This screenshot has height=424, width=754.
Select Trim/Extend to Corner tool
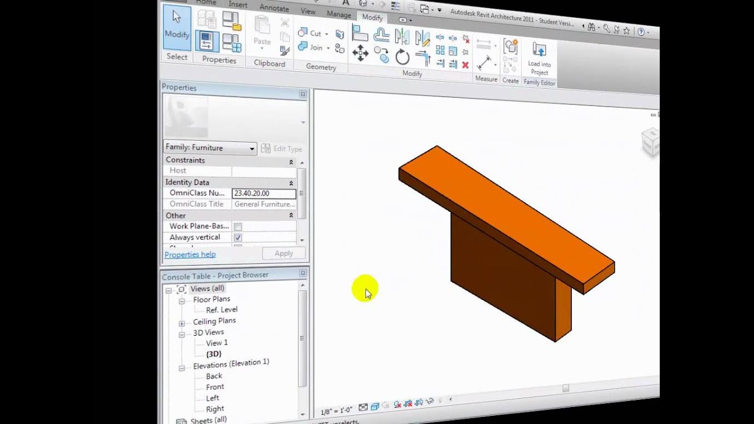(x=423, y=58)
